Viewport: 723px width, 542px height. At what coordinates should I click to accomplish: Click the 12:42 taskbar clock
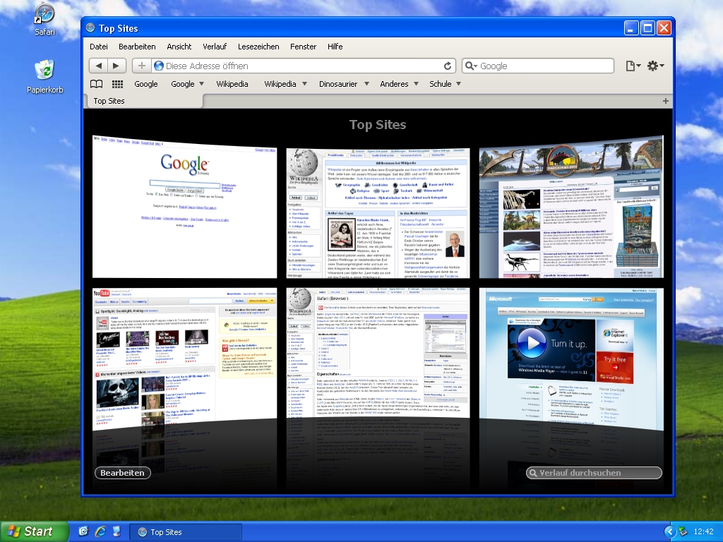click(704, 531)
